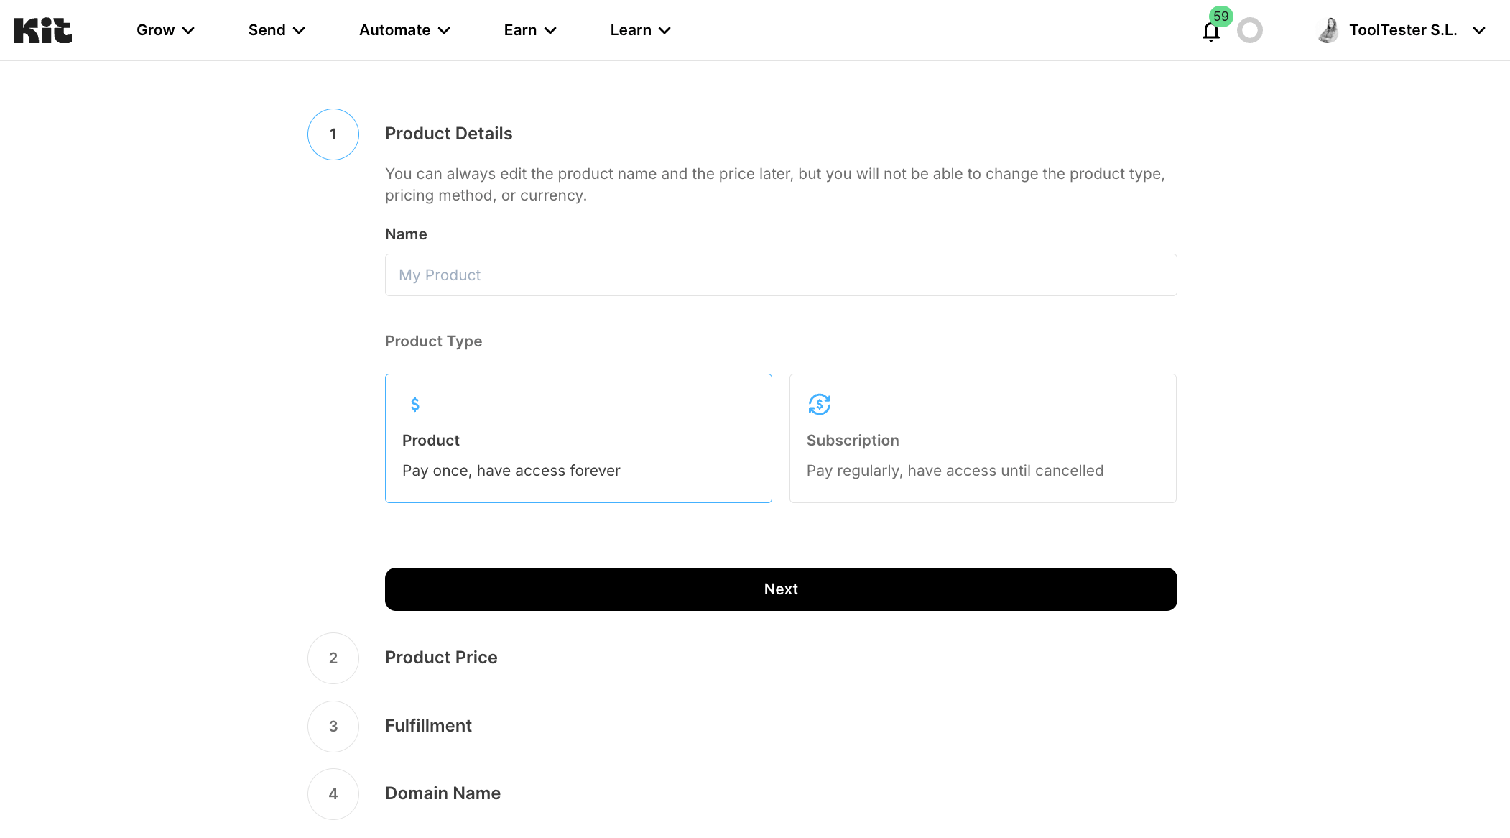1510x838 pixels.
Task: Open the Earn menu
Action: [531, 30]
